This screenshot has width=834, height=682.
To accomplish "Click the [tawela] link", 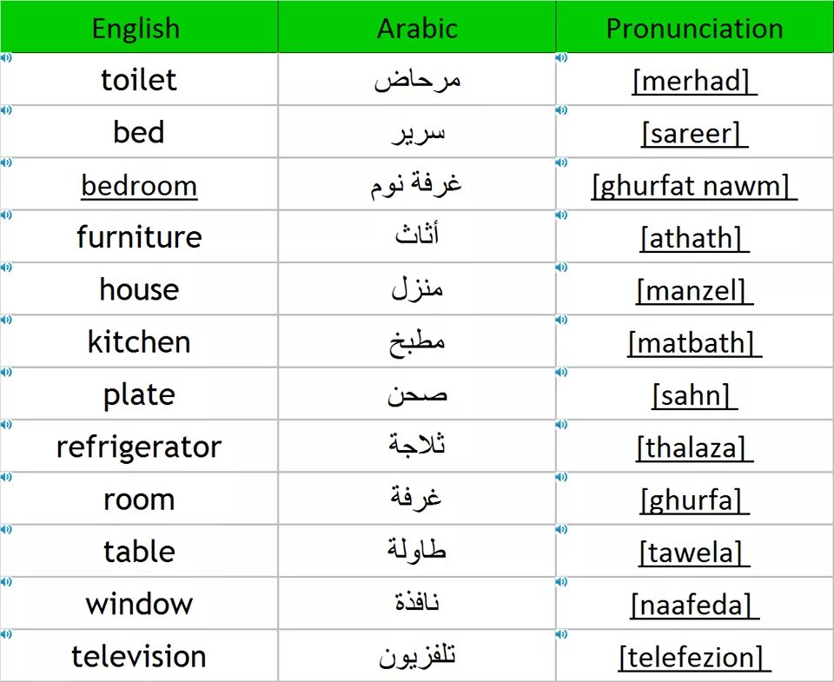I will tap(694, 553).
